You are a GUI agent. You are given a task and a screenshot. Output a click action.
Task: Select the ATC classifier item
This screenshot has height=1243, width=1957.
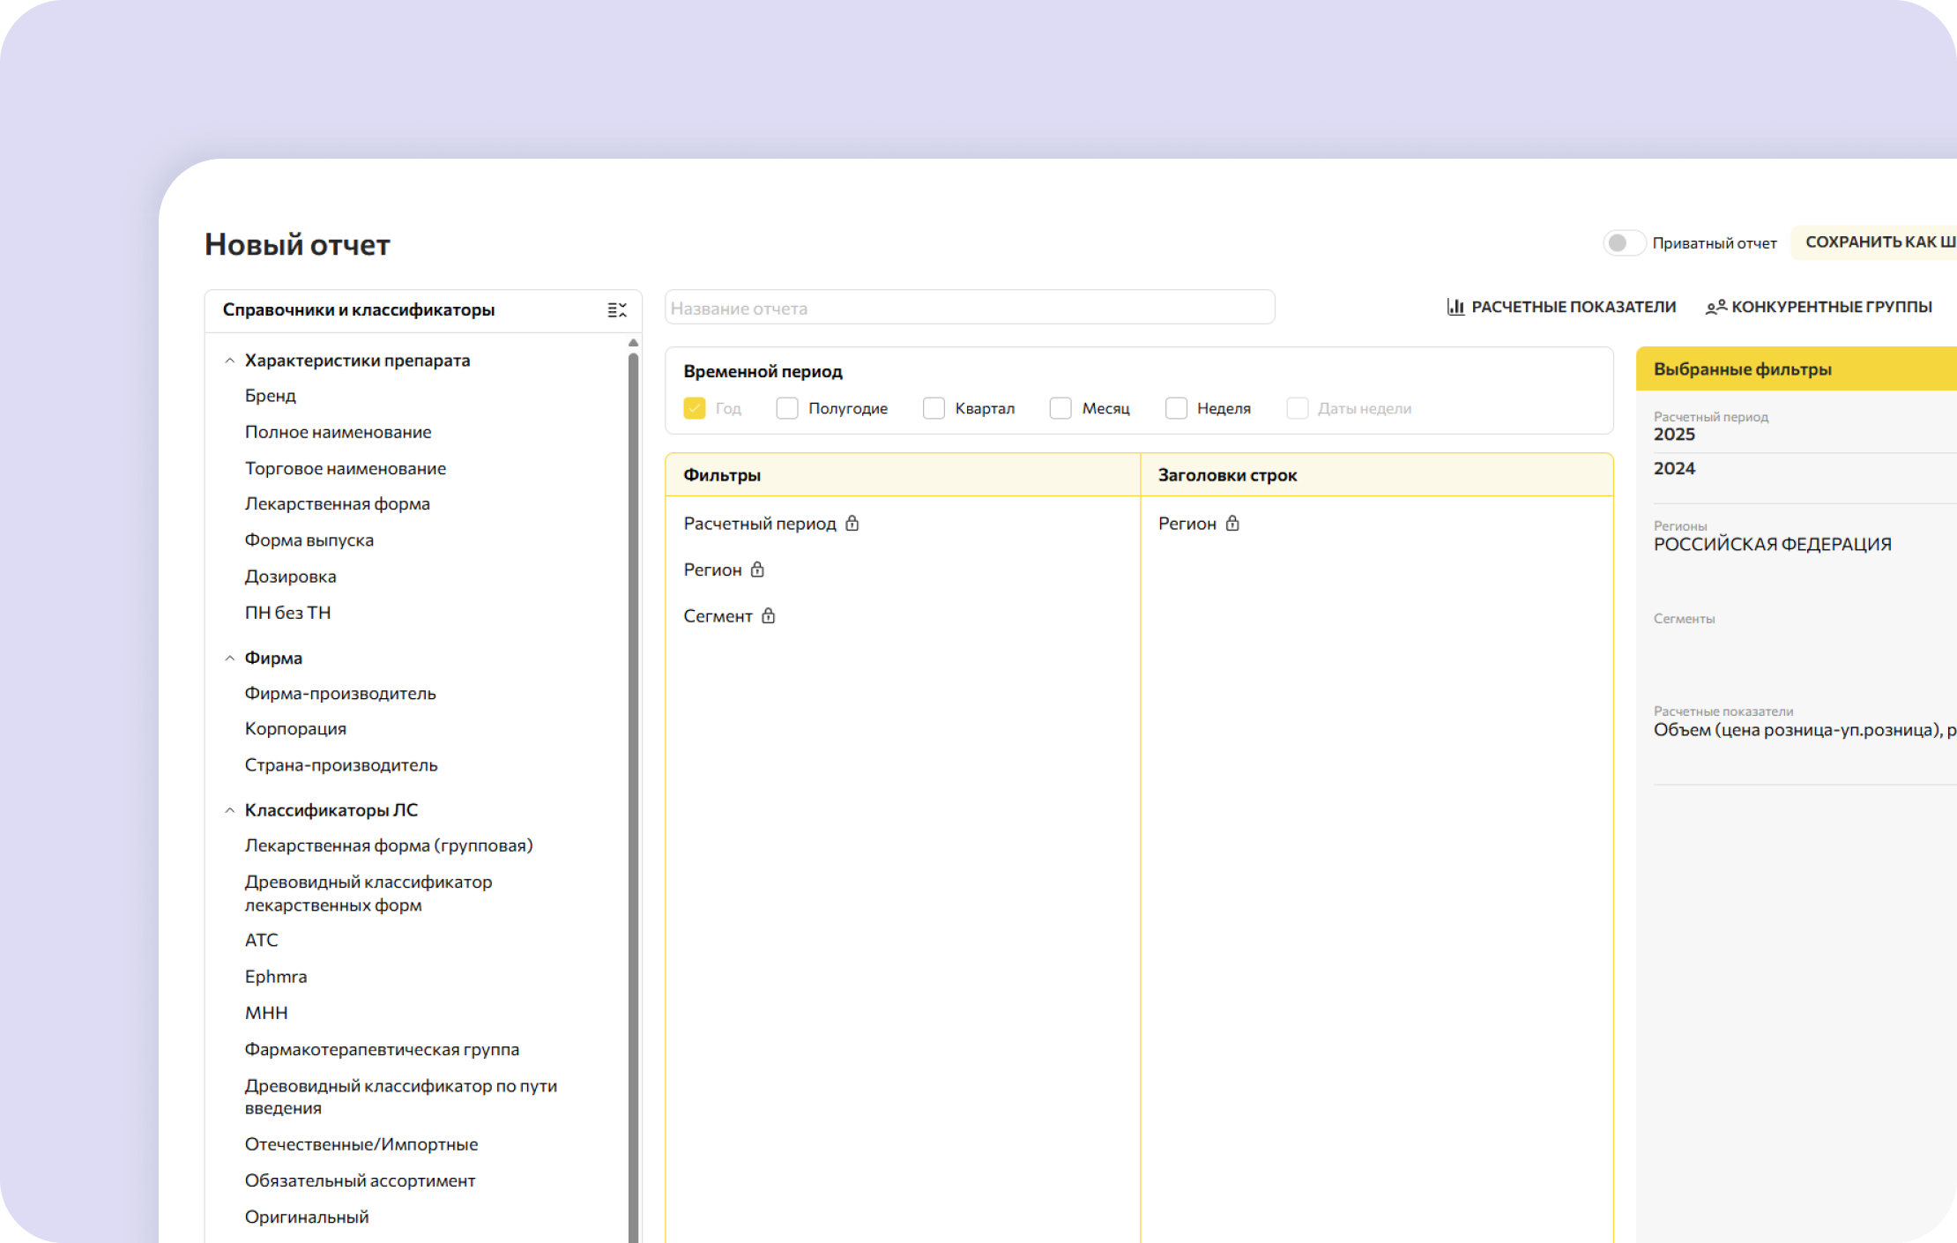tap(262, 941)
